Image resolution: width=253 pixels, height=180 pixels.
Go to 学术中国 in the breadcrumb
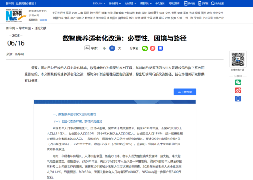pos(25,28)
